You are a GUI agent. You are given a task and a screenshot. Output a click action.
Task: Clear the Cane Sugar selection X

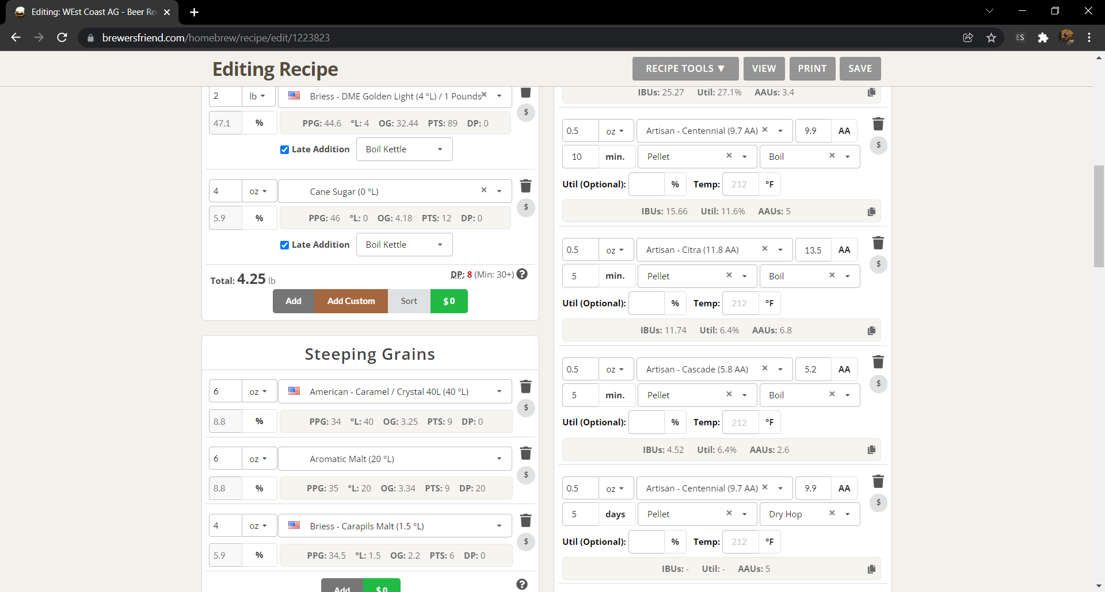pyautogui.click(x=483, y=190)
